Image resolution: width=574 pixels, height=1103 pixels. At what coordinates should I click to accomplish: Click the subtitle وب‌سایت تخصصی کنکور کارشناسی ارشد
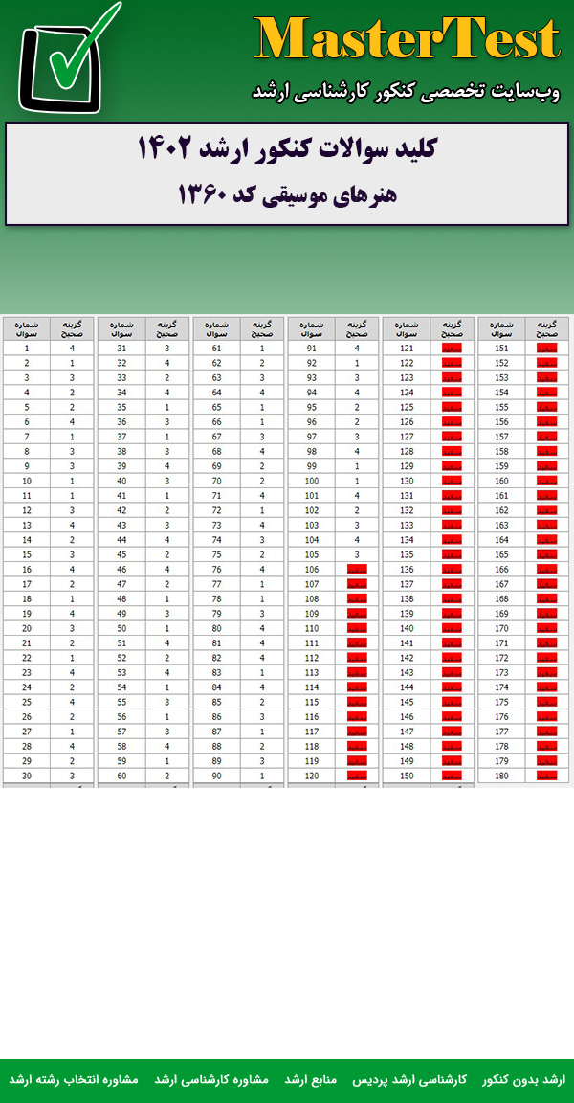[x=407, y=91]
